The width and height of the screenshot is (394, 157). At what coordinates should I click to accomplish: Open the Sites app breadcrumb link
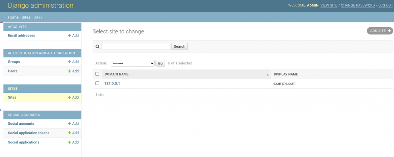click(x=26, y=17)
